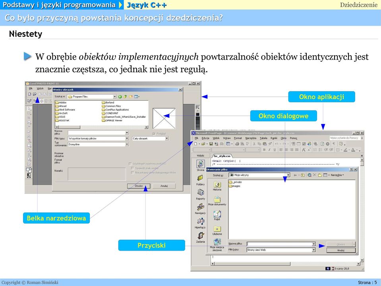Click the horizontal scrollbar in Otwórz obrazek file list
Image resolution: width=381 pixels, height=286 pixels.
tap(102, 127)
